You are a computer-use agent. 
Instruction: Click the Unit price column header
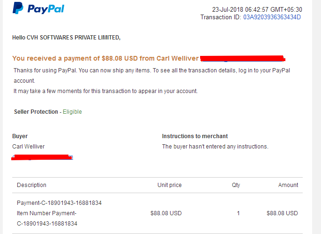click(x=170, y=185)
